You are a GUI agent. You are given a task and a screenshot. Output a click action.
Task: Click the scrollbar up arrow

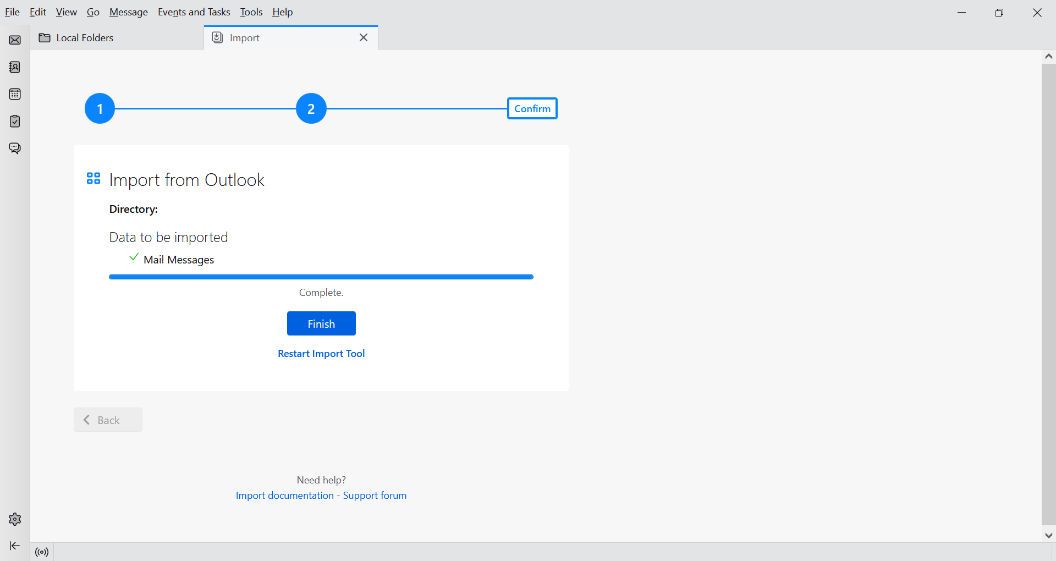1049,57
